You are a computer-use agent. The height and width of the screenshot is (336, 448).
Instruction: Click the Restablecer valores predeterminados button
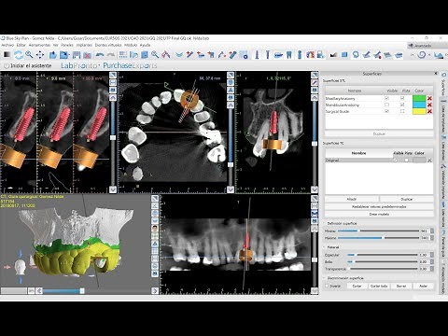[379, 206]
